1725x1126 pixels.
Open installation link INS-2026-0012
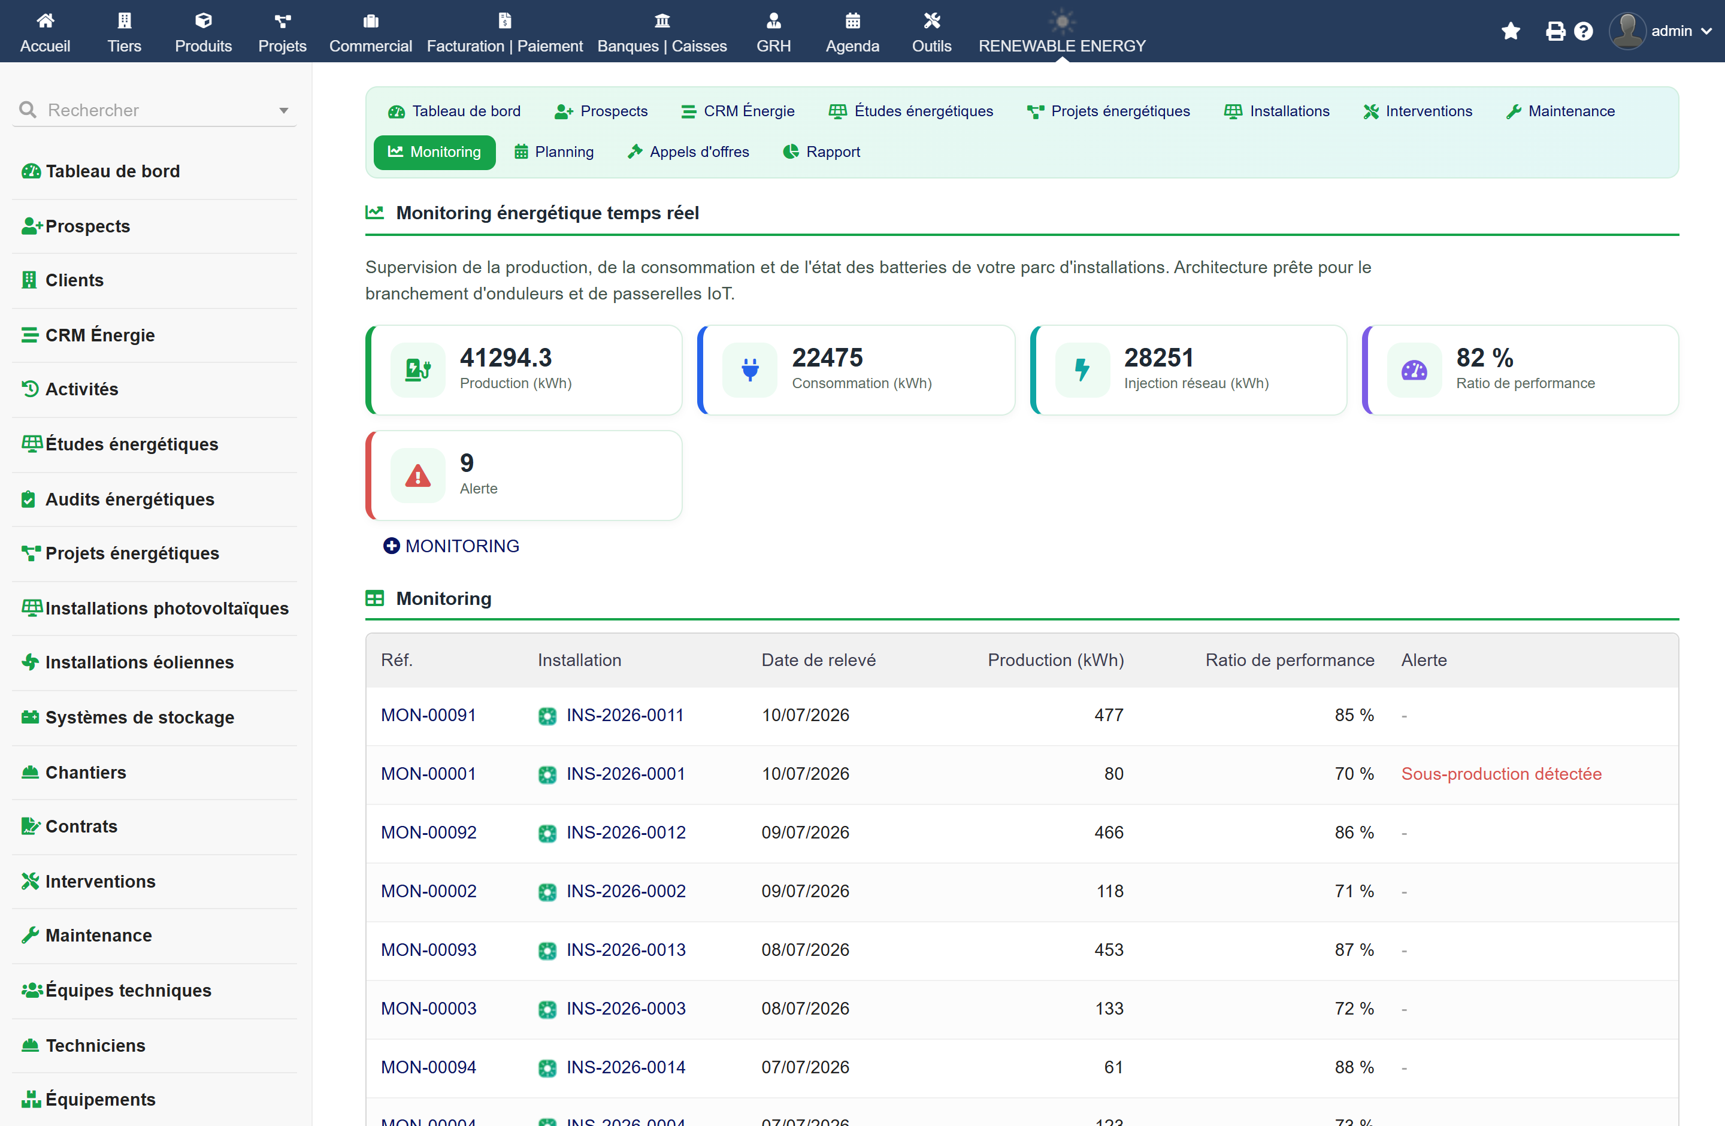tap(625, 833)
